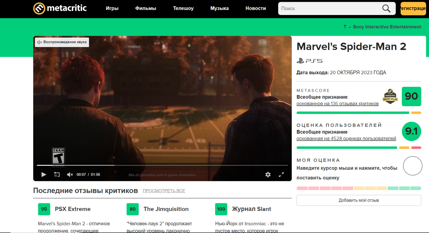Click the yellow Регистрация button
This screenshot has width=429, height=233.
click(414, 8)
